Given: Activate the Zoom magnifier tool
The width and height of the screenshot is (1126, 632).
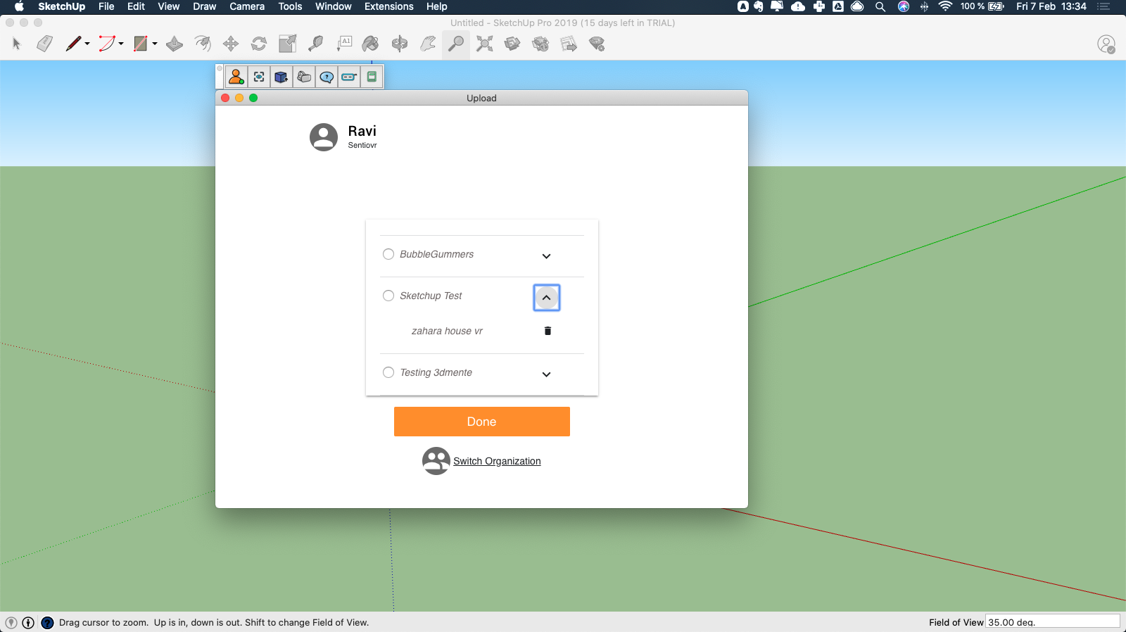Looking at the screenshot, I should [x=456, y=44].
